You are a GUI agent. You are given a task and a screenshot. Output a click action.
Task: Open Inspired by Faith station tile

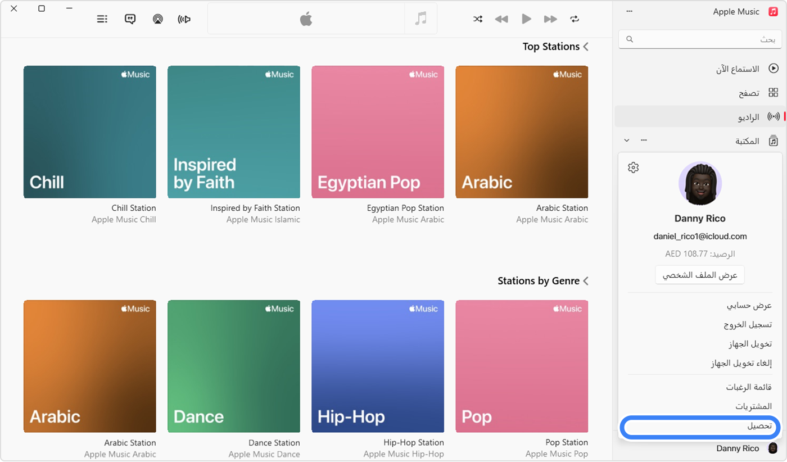pos(234,132)
